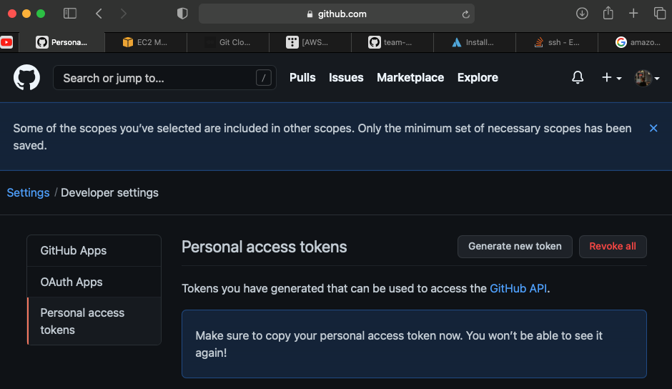Open the notifications bell
Image resolution: width=672 pixels, height=389 pixels.
pyautogui.click(x=578, y=78)
